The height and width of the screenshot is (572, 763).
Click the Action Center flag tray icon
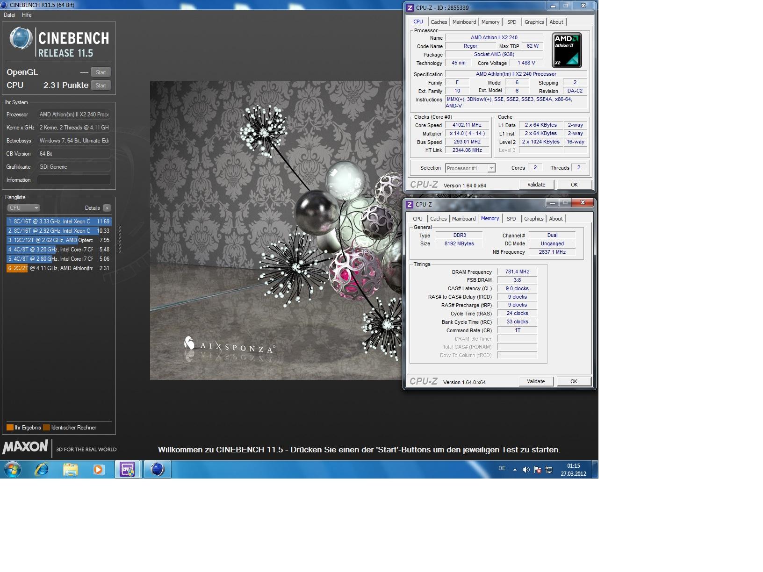(x=538, y=470)
